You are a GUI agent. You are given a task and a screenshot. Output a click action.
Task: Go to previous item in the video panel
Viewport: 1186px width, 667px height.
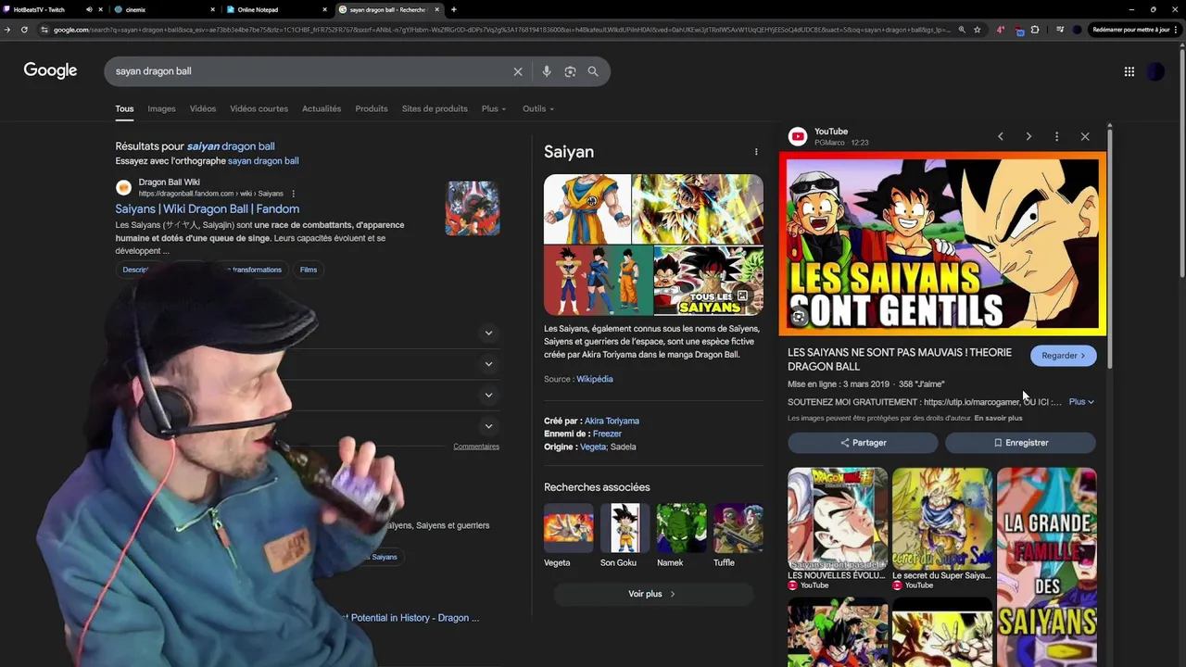coord(1001,136)
